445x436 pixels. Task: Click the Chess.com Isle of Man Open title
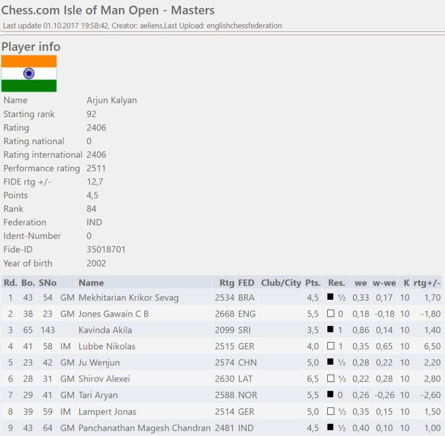[x=108, y=10]
